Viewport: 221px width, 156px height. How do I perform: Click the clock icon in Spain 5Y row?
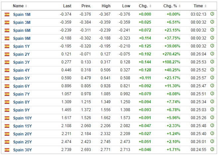tap(212, 78)
